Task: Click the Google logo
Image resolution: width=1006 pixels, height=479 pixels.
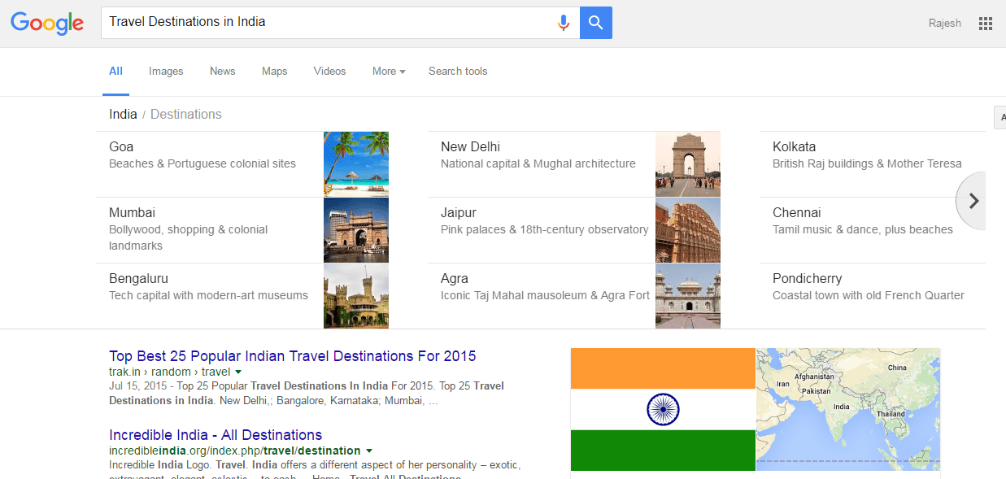Action: tap(47, 23)
